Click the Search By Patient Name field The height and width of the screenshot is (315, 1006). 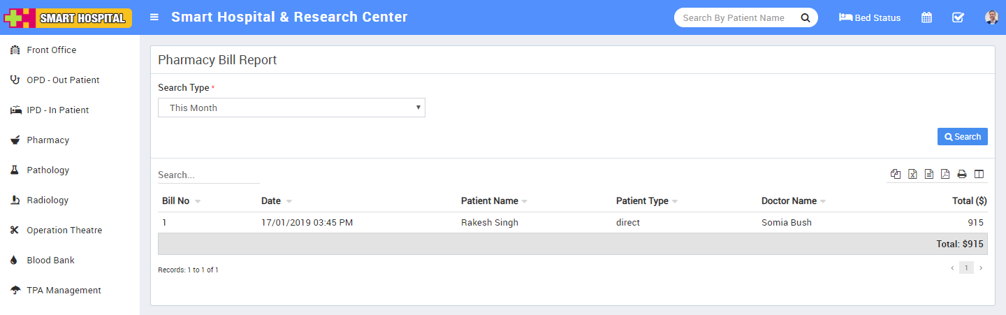734,17
